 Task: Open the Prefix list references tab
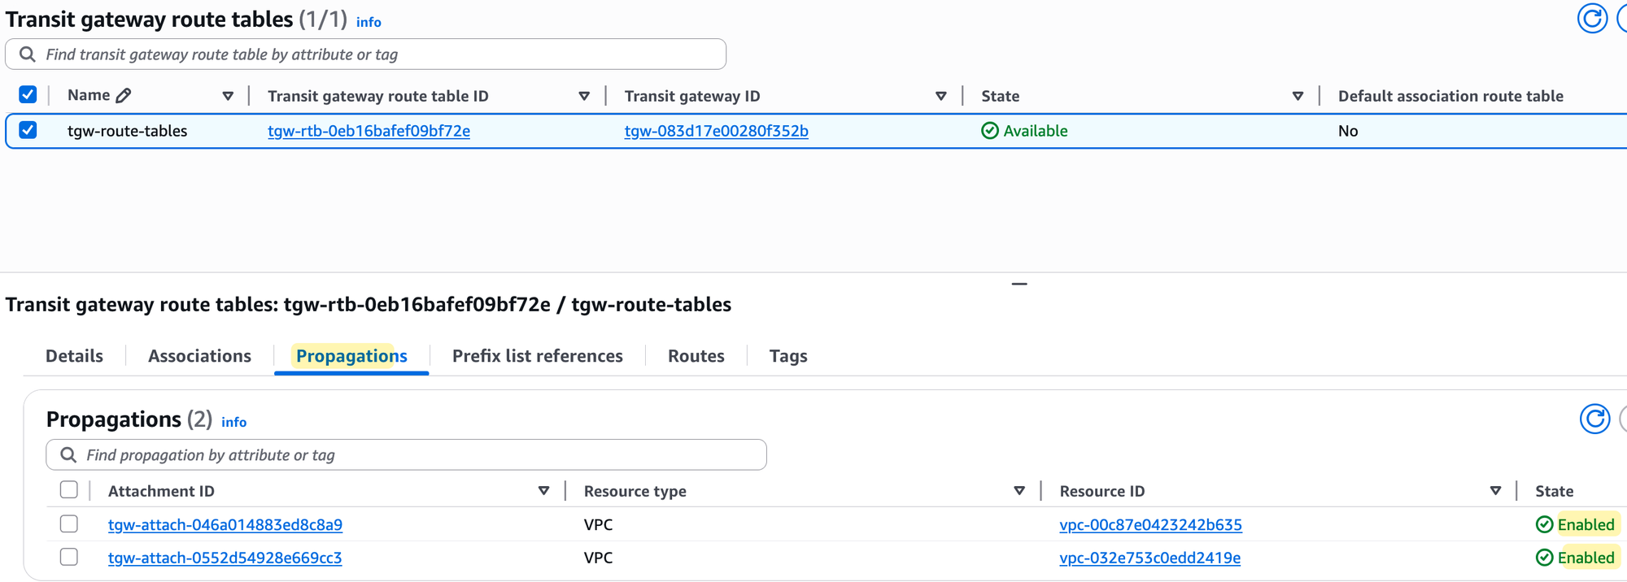tap(538, 356)
